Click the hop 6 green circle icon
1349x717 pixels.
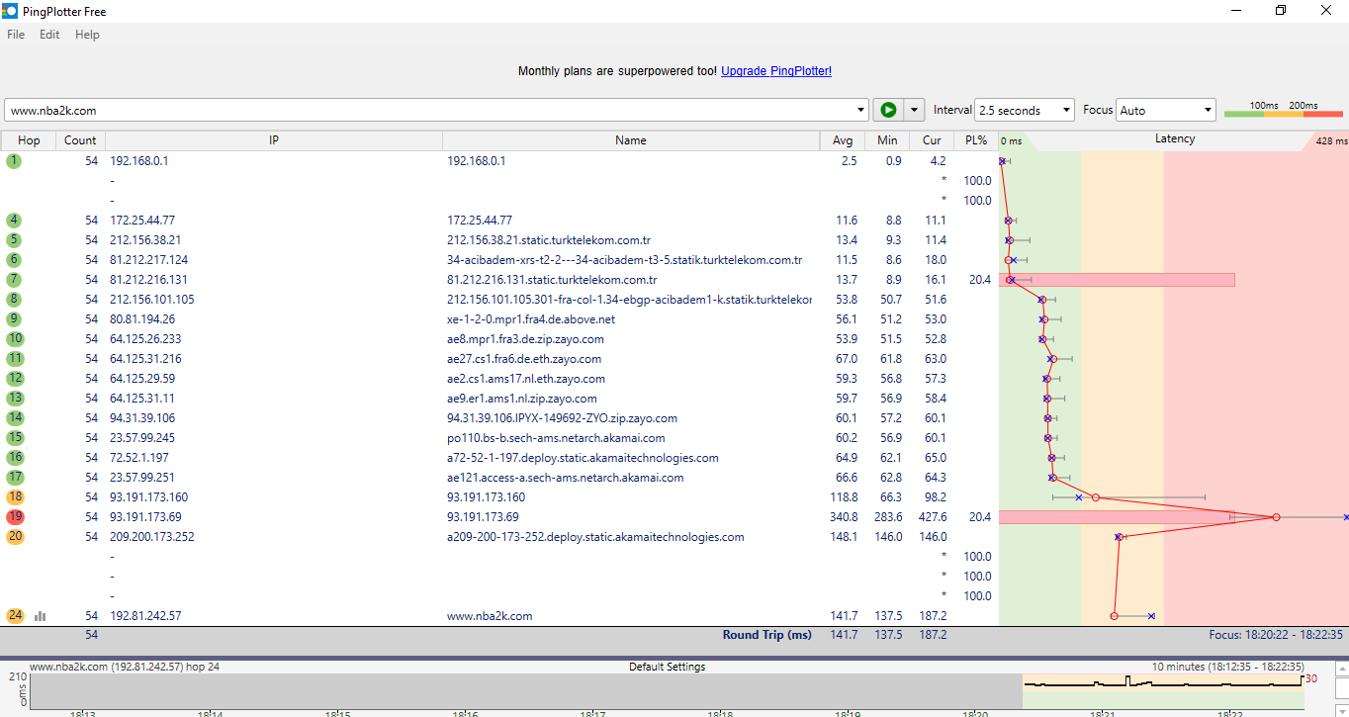point(14,259)
